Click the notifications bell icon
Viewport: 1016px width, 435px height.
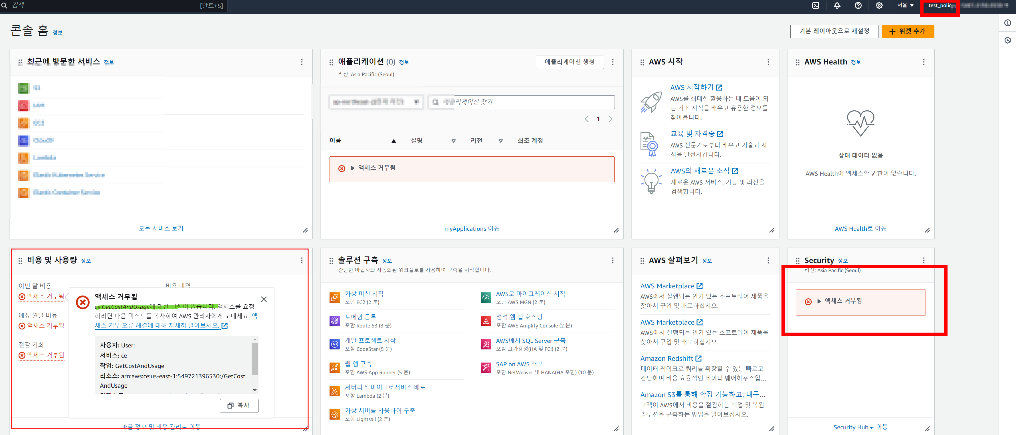tap(837, 5)
